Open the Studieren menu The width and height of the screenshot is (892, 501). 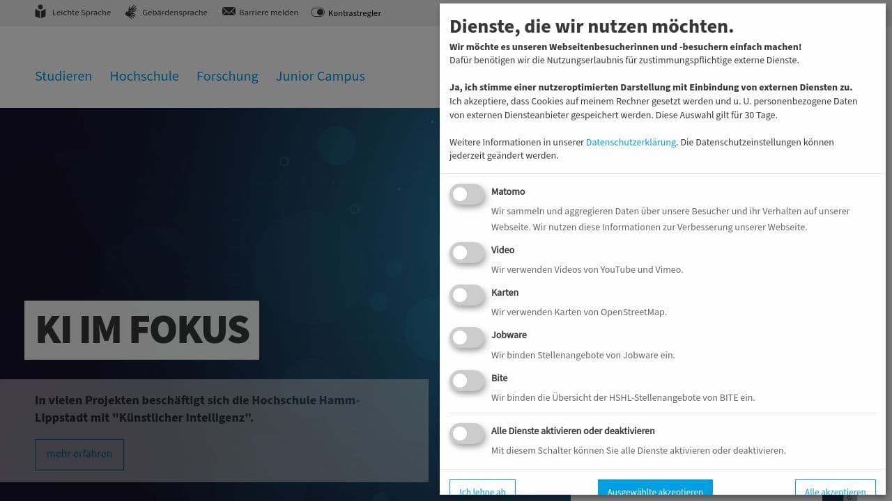63,77
